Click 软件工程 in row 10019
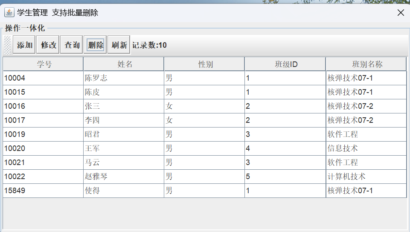The height and width of the screenshot is (232, 410). tap(366, 134)
